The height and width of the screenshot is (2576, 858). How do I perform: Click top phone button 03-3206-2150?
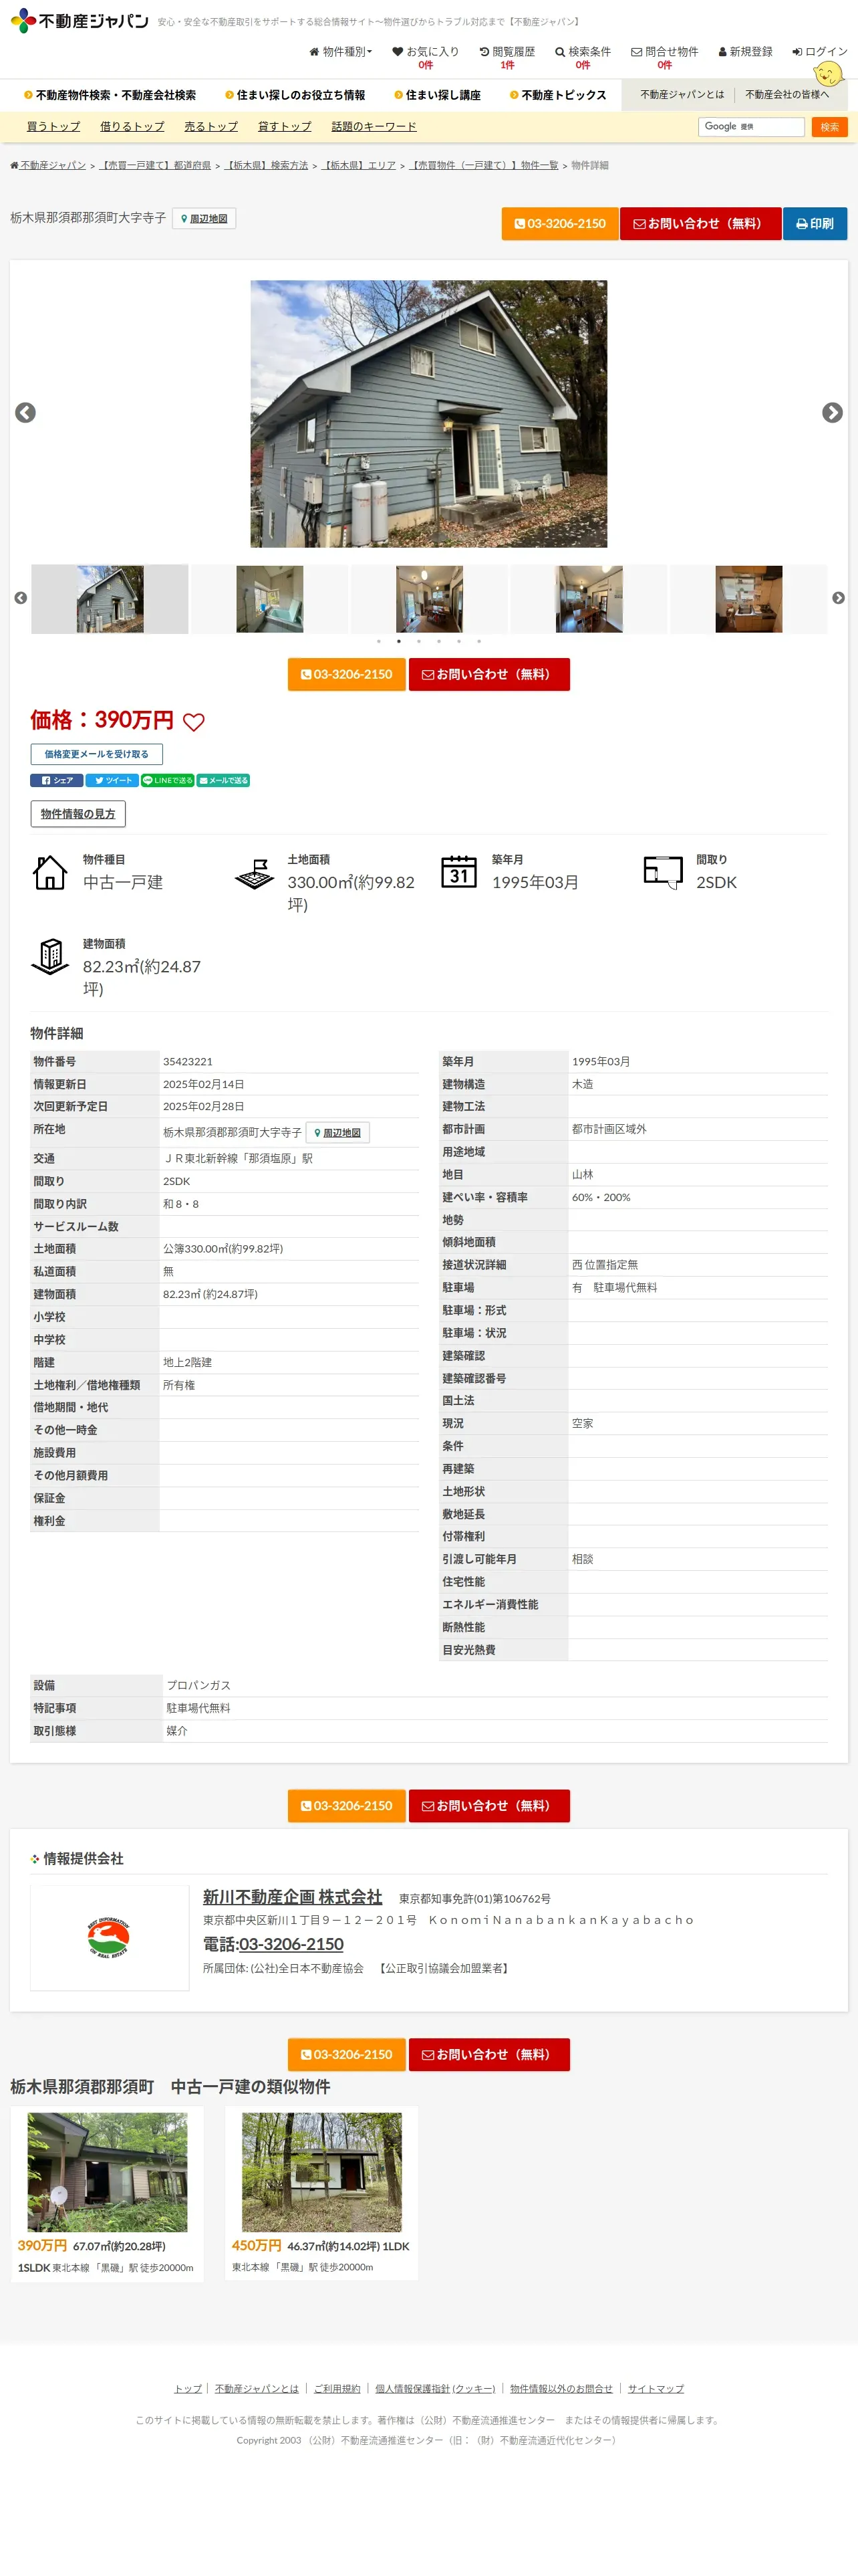coord(559,224)
